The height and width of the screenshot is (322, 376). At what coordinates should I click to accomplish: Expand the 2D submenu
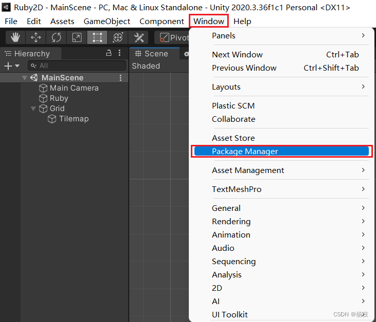[x=281, y=288]
